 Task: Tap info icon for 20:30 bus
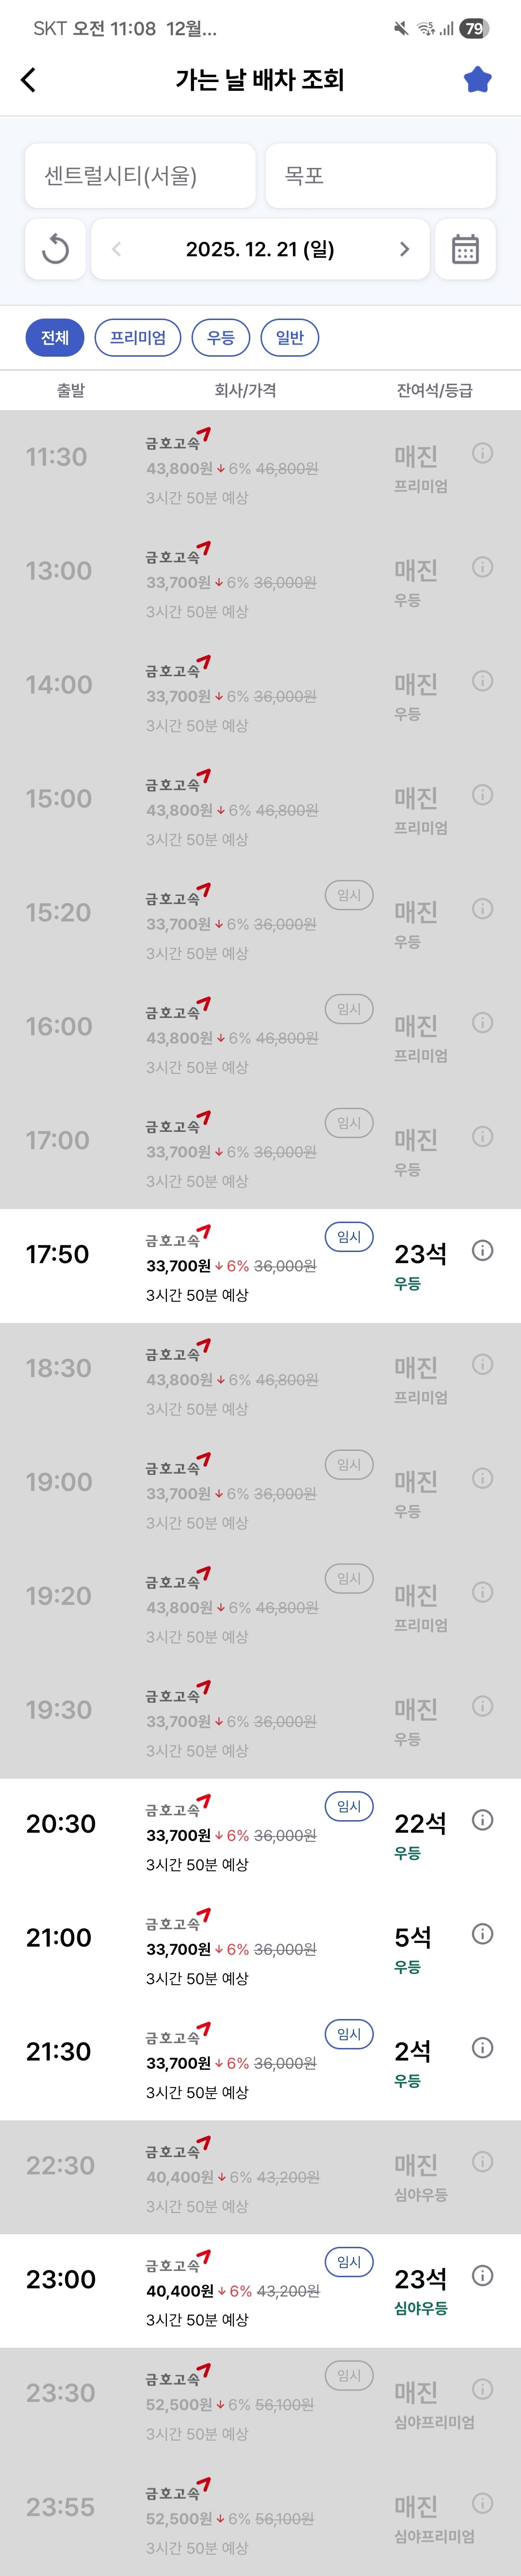[x=482, y=1819]
